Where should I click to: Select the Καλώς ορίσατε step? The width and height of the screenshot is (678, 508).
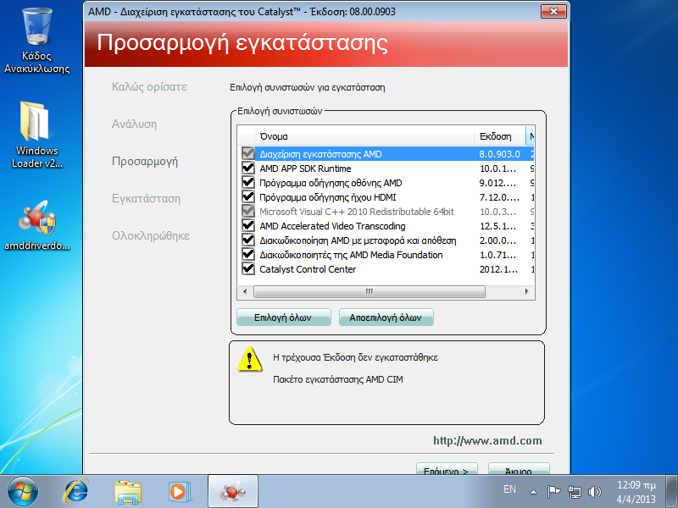pos(150,87)
